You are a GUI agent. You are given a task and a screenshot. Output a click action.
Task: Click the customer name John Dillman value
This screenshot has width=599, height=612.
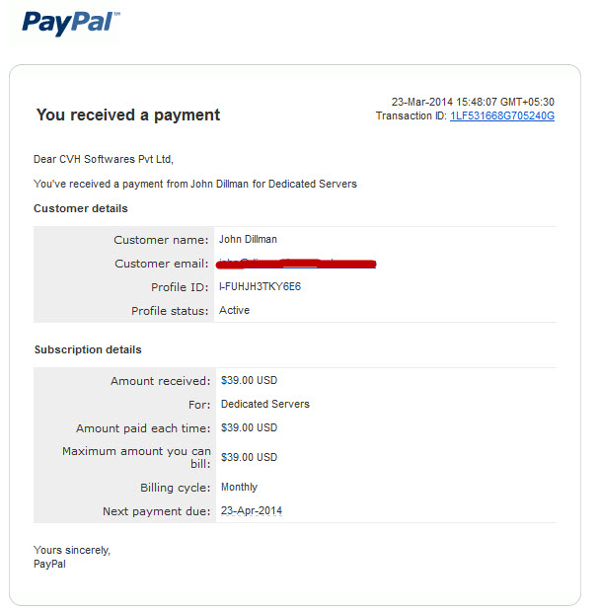point(248,239)
